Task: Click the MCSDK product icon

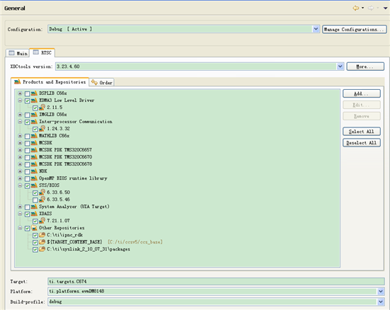Action: (34, 143)
